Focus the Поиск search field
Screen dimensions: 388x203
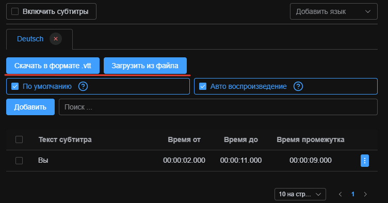[x=218, y=107]
